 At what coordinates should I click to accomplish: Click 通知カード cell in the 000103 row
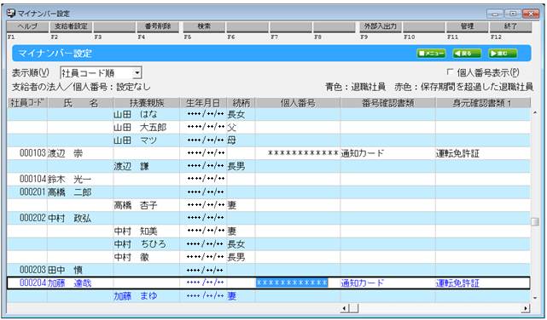[x=387, y=153]
